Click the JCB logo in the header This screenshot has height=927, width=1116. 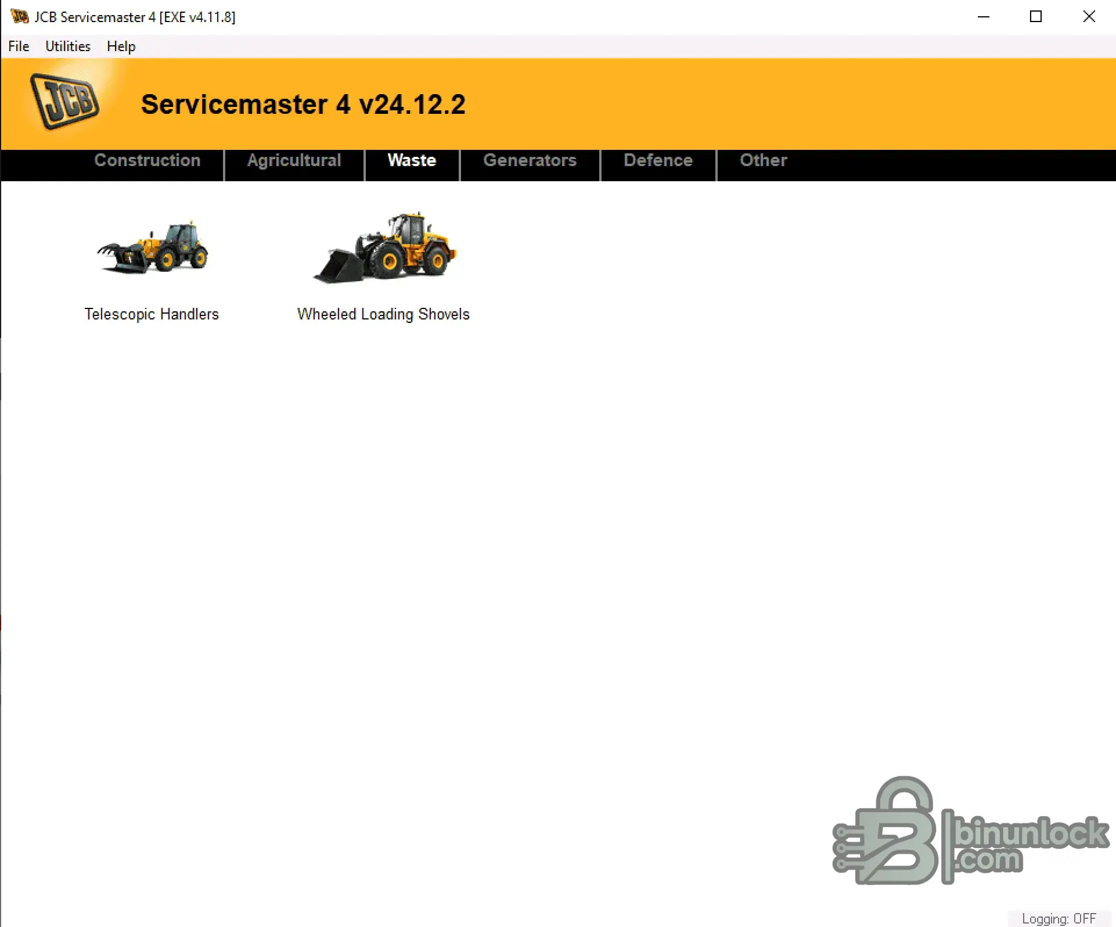(64, 102)
